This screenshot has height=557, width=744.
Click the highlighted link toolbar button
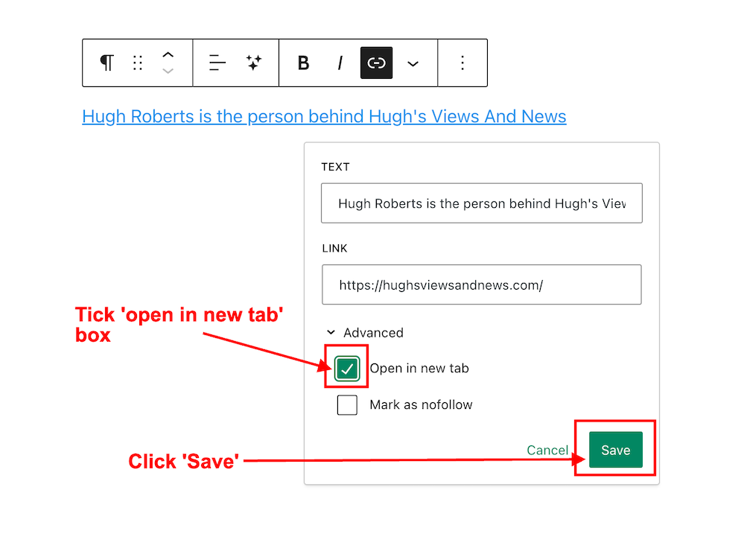pyautogui.click(x=376, y=63)
